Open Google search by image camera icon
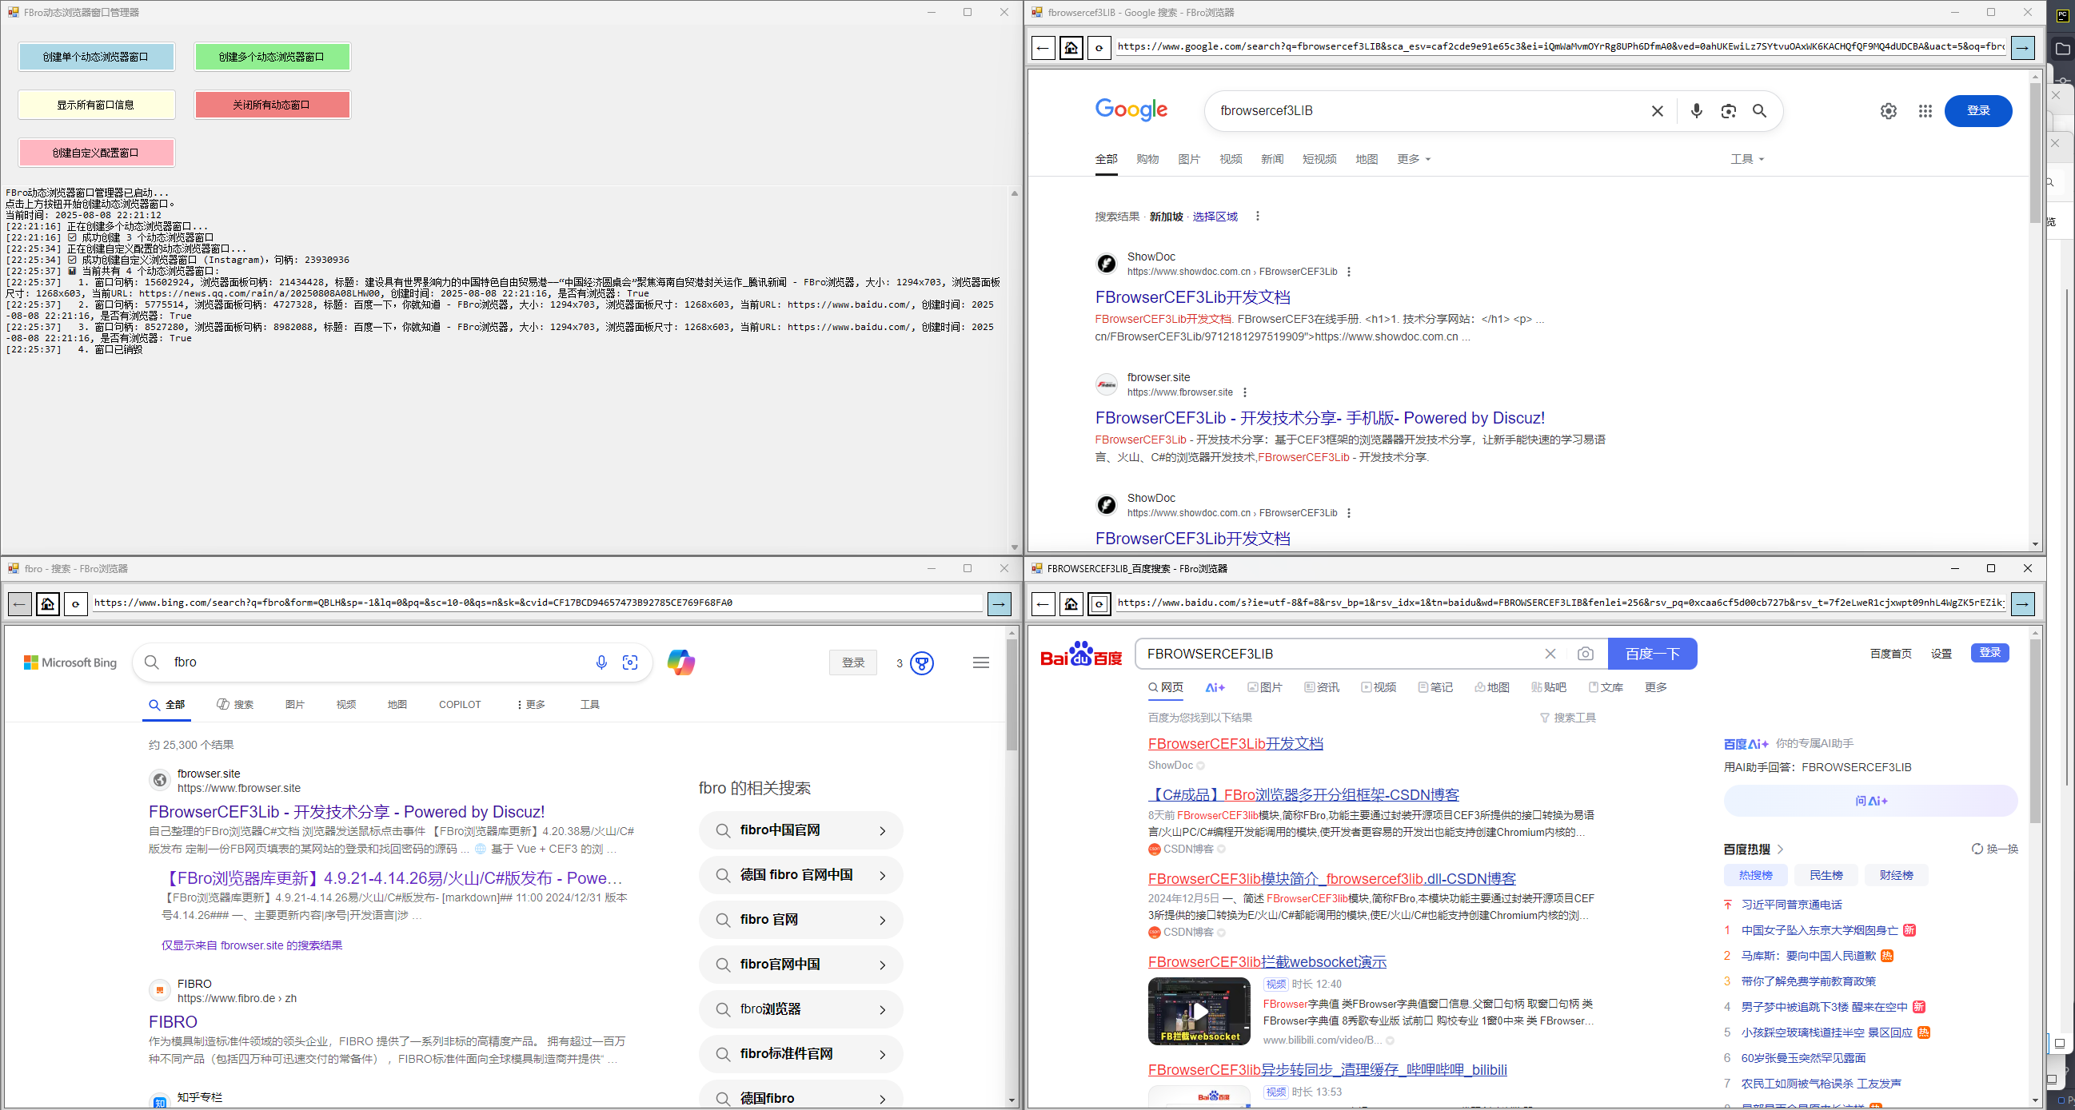 1728,111
